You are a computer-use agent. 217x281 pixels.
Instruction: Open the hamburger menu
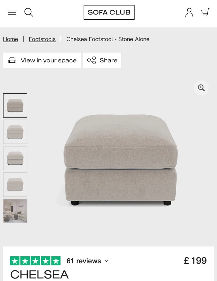pos(12,12)
